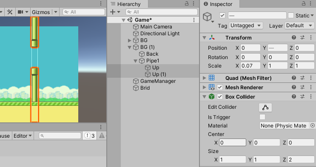
Task: Toggle the Hierarchy panel lock
Action: 187,3
